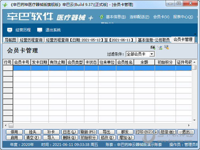Click the time 2021-06-11 09:33:38 in the status bar
Image resolution: width=200 pixels, height=150 pixels.
[x=70, y=145]
